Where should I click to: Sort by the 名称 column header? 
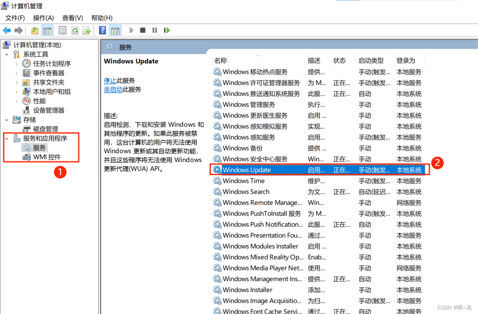tap(258, 60)
